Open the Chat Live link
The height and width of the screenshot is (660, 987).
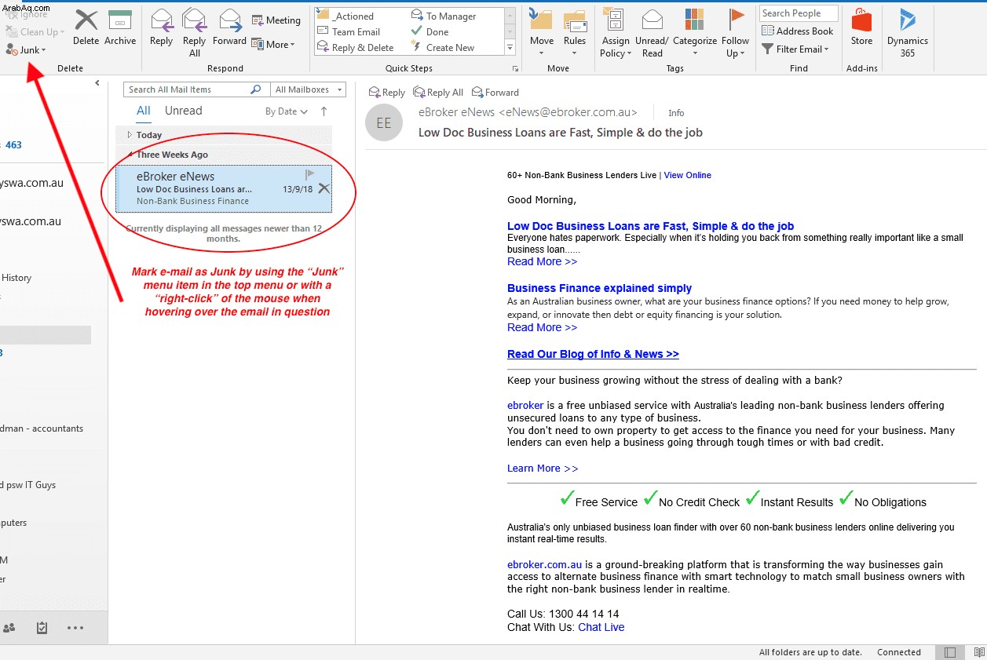(601, 627)
